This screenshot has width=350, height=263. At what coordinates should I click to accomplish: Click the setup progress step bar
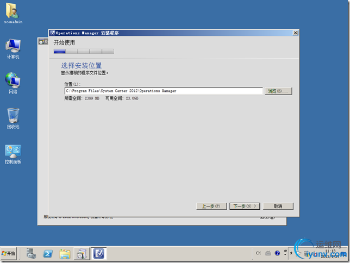tap(84, 51)
